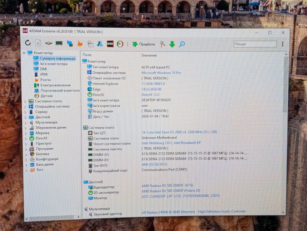Screen dimensions: 307x231
Task: Open the 14-Core Intel Xeon E5-2680 v4 link
Action: [x=179, y=132]
